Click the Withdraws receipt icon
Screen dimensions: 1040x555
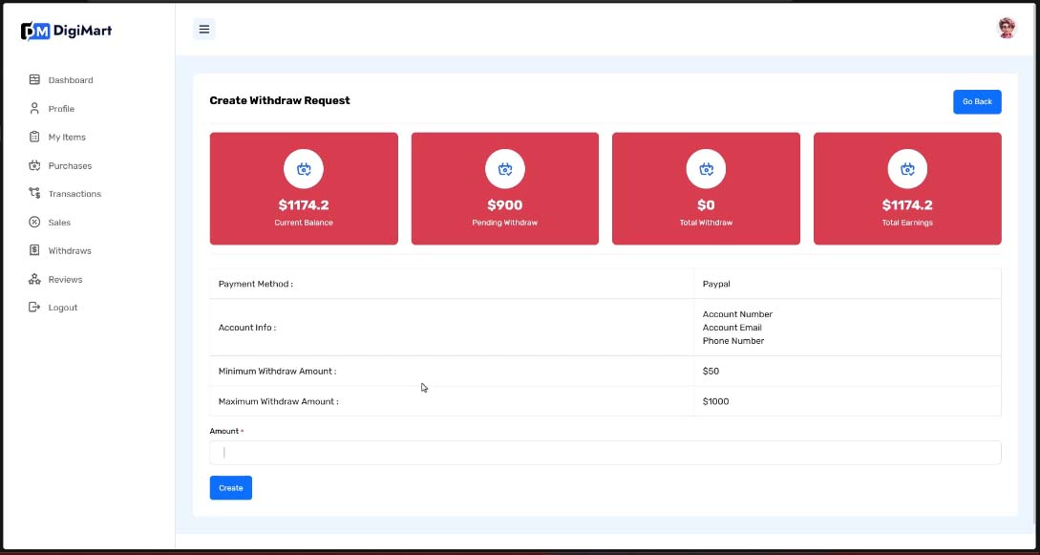(34, 250)
